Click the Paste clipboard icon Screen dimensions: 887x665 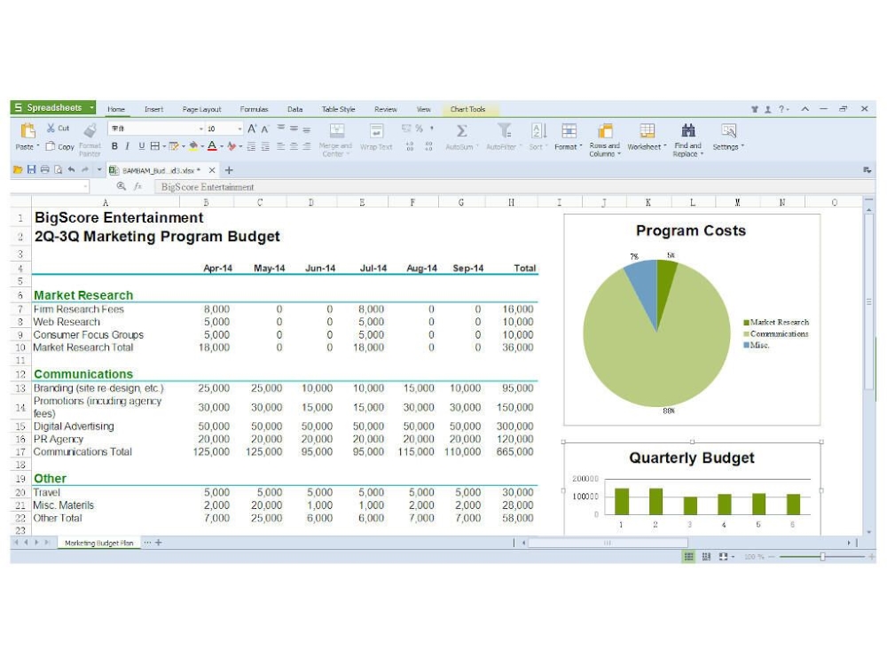[x=27, y=131]
